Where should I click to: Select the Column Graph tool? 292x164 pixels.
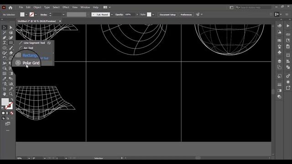tap(11, 84)
